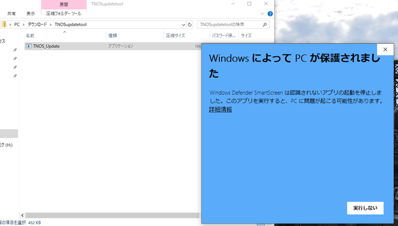Close the SmartScreen protection dialog
Screen dimensions: 398x226
(x=385, y=50)
